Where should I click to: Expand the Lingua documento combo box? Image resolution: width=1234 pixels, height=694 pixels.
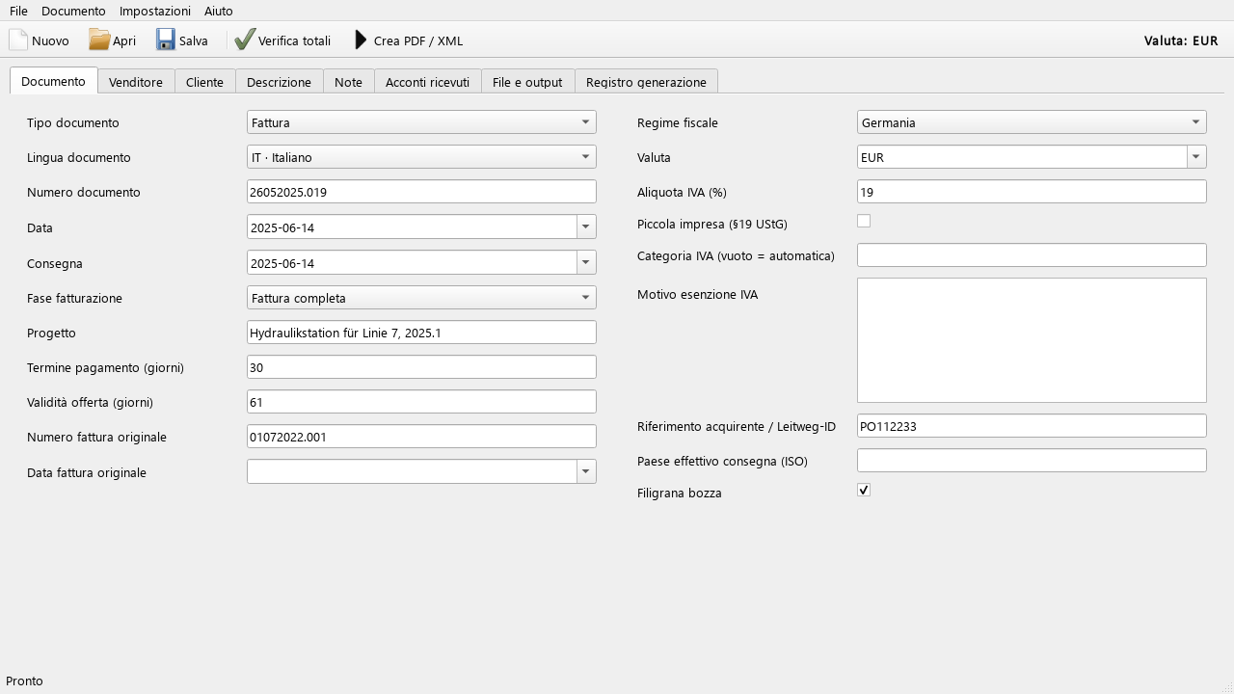click(421, 157)
